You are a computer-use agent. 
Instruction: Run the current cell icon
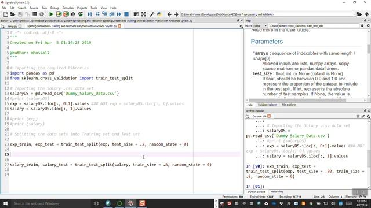point(59,14)
